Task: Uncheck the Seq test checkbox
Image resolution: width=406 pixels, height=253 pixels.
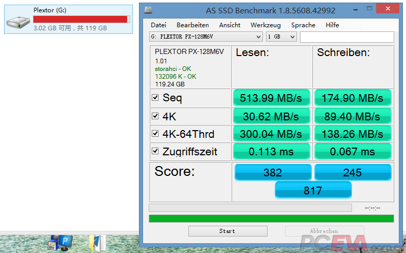Action: [155, 98]
